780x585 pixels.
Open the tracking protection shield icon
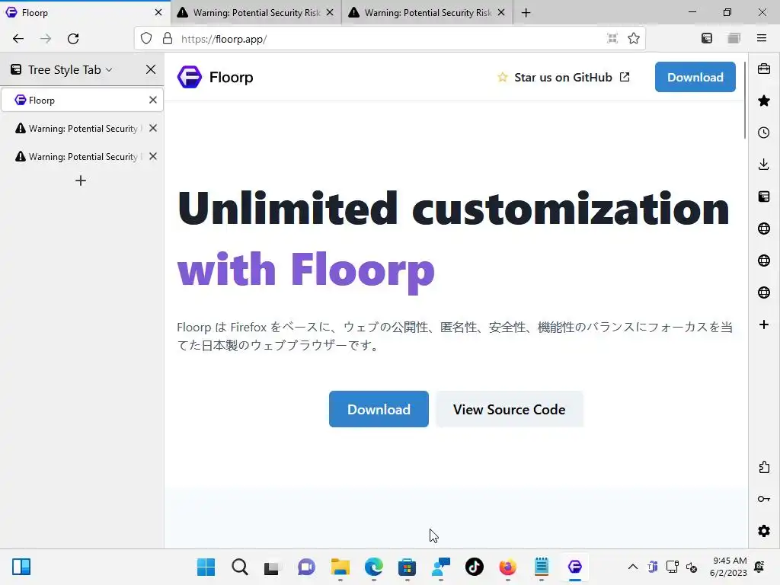[x=145, y=38]
